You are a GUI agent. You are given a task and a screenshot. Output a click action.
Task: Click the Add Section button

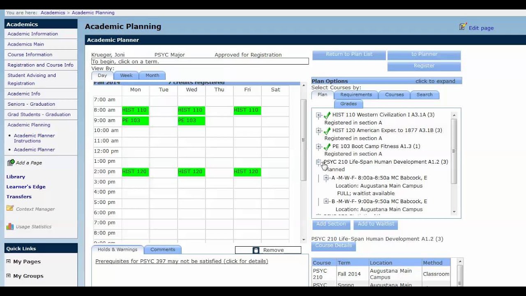point(331,224)
